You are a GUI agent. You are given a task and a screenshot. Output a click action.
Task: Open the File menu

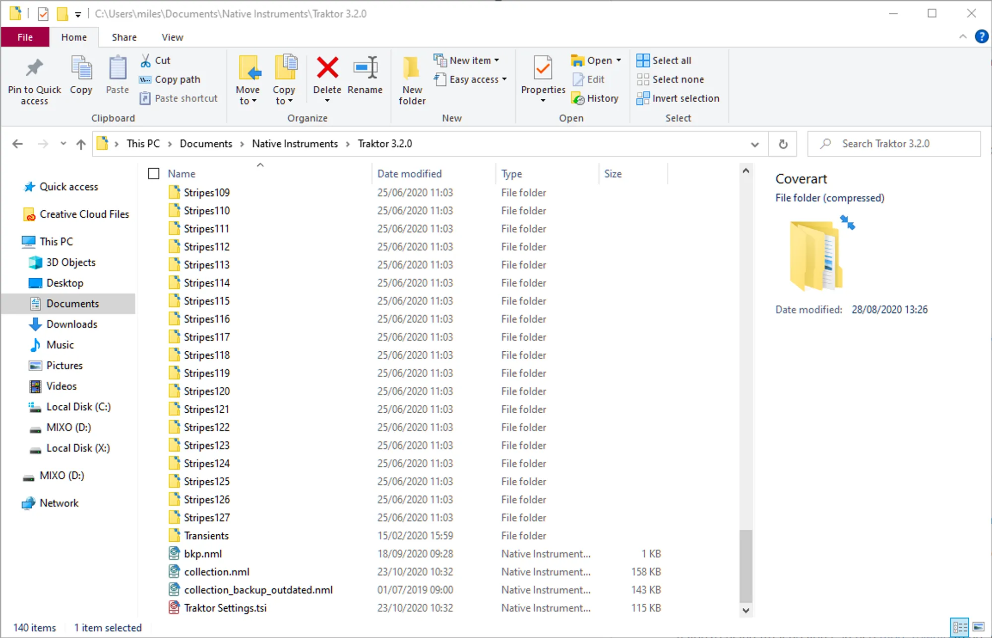click(25, 37)
